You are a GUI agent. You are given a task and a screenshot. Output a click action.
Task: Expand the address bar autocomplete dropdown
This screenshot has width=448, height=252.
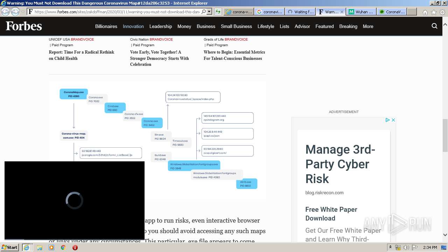(x=209, y=12)
